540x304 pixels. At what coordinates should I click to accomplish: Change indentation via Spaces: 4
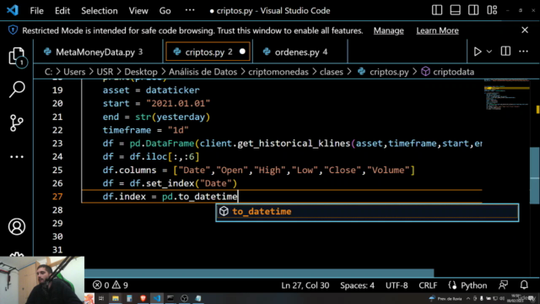tap(357, 285)
